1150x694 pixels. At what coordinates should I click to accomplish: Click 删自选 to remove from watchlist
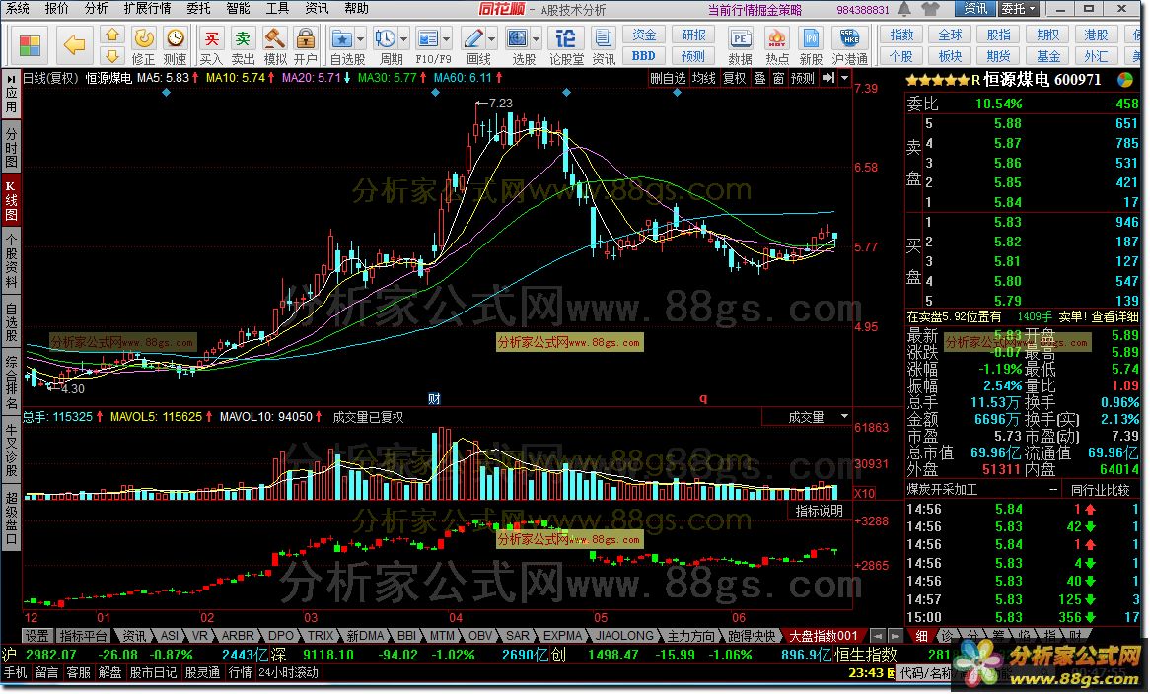(x=668, y=78)
